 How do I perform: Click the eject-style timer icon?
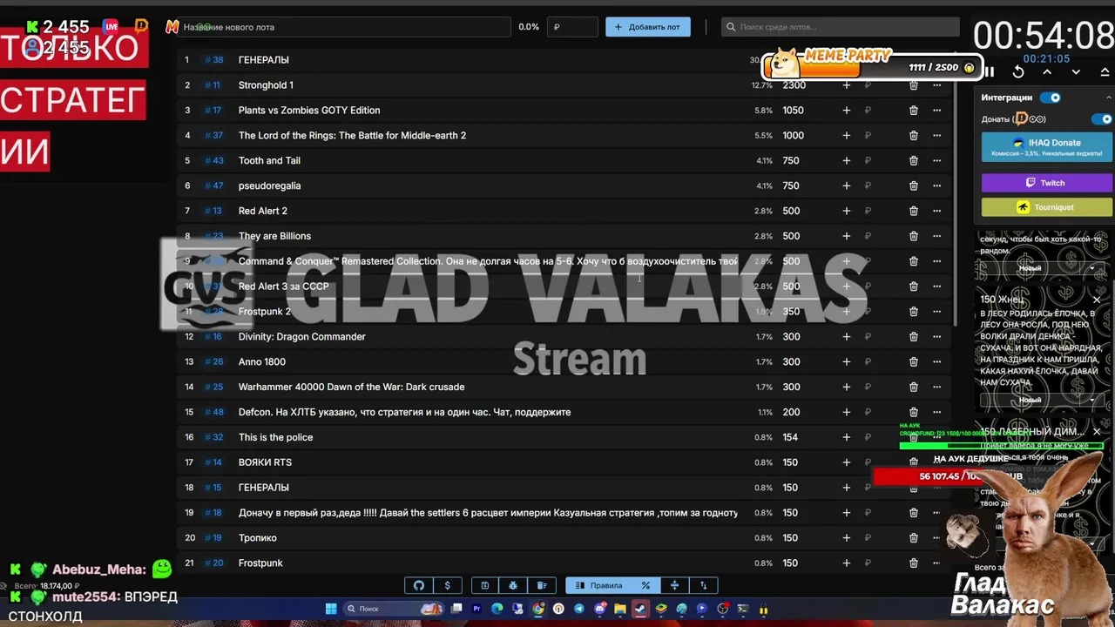1105,72
